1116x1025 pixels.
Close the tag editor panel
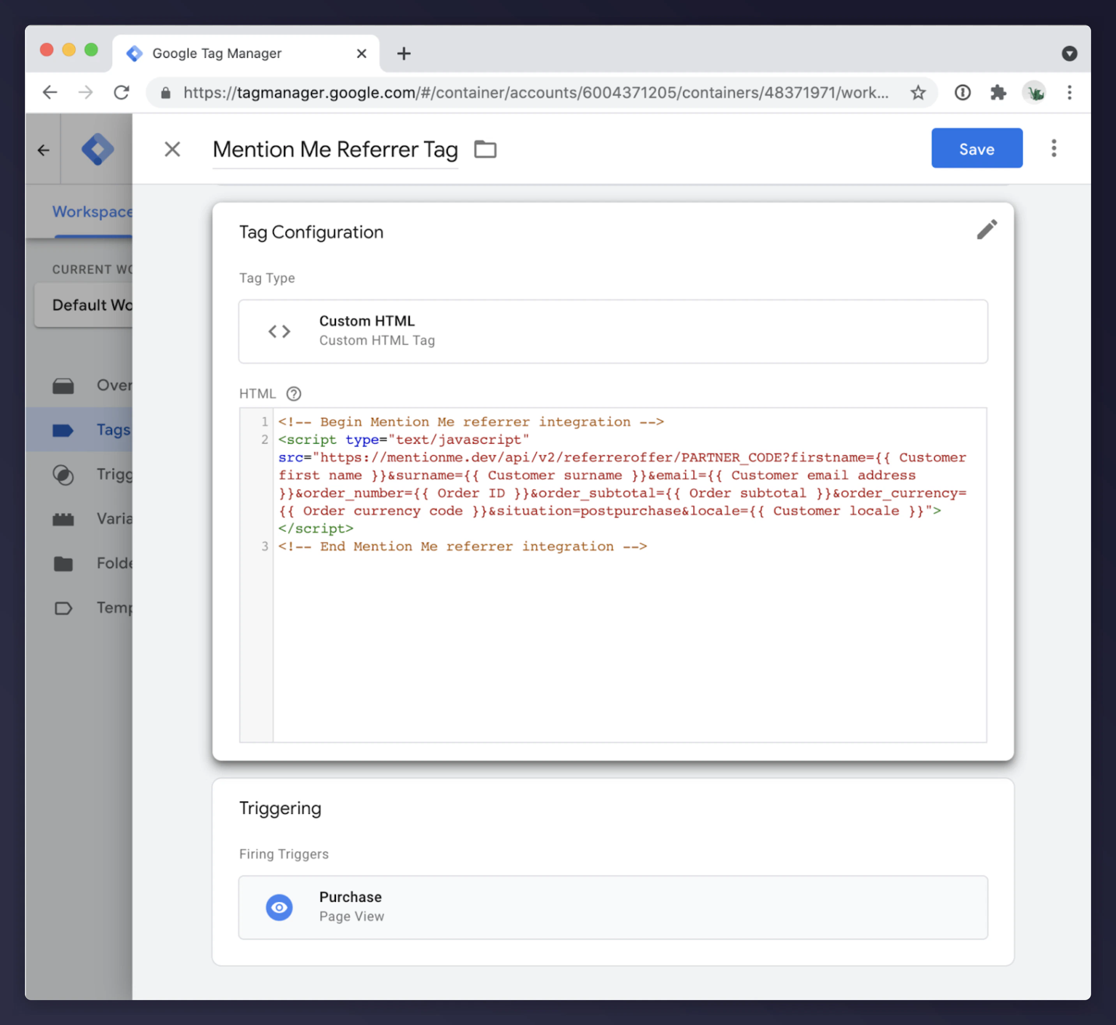click(x=173, y=149)
